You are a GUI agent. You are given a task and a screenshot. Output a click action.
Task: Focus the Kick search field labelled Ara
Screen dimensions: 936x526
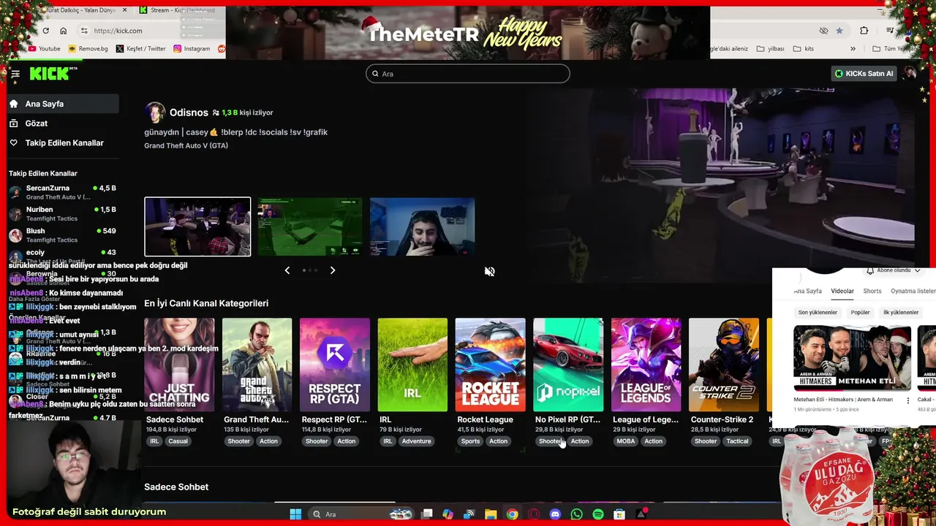coord(468,74)
